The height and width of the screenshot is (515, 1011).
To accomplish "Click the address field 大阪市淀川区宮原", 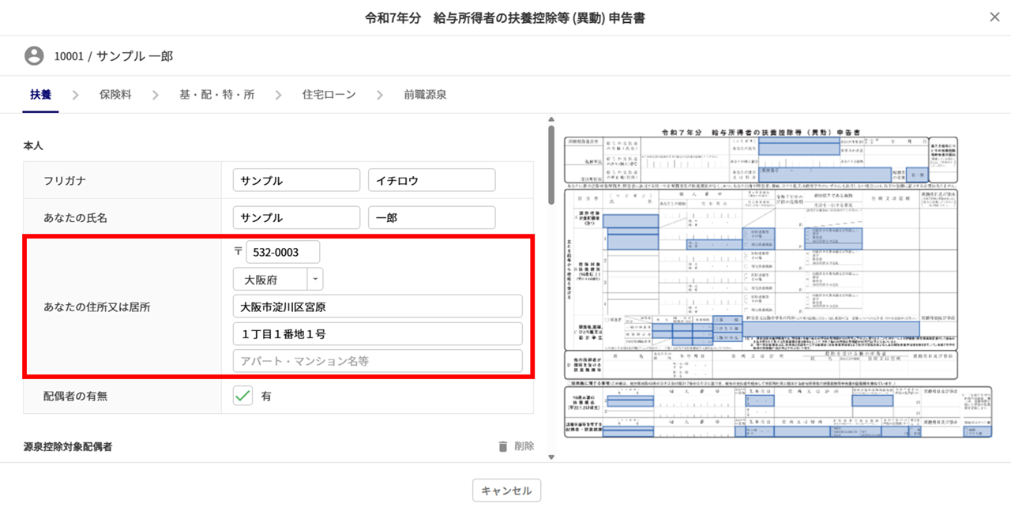I will [x=378, y=306].
